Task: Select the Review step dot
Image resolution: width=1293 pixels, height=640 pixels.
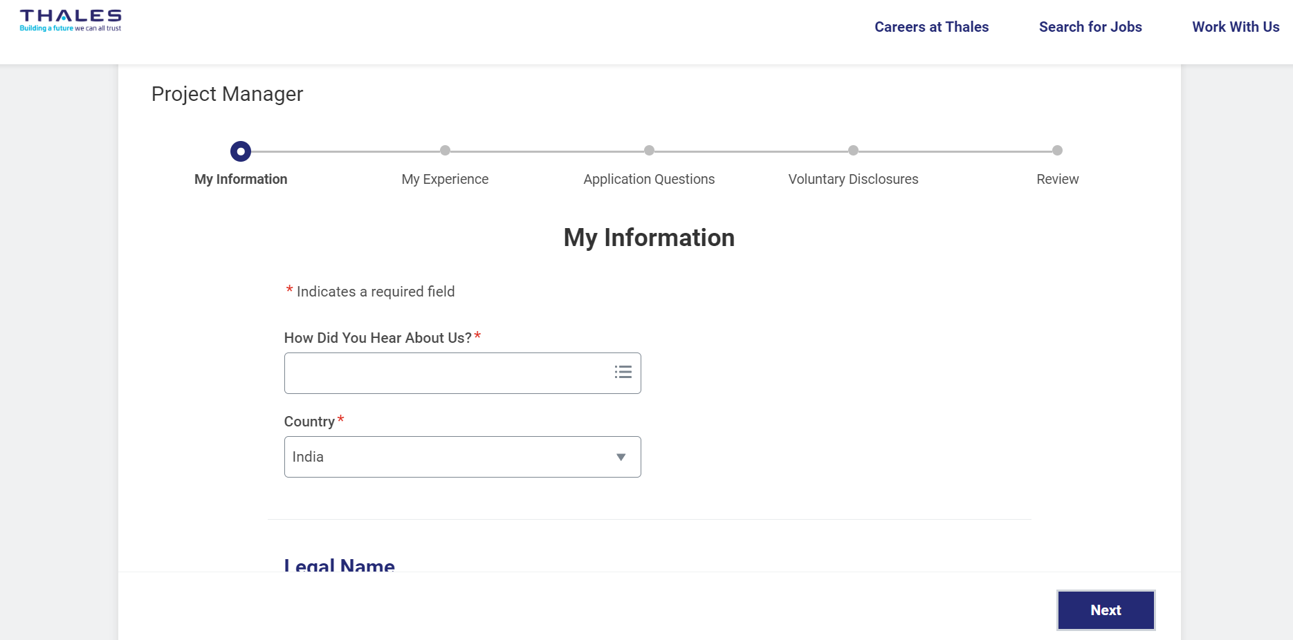Action: tap(1057, 151)
